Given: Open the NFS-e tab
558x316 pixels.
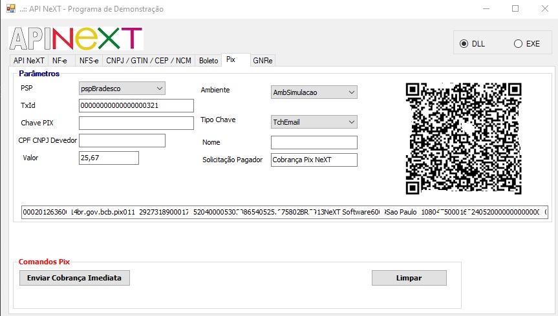Looking at the screenshot, I should tap(89, 60).
